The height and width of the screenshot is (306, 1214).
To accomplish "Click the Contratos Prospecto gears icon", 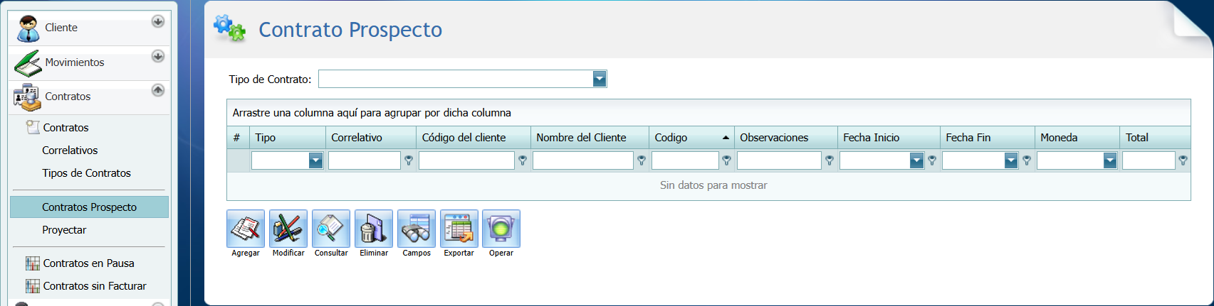I will pos(229,28).
